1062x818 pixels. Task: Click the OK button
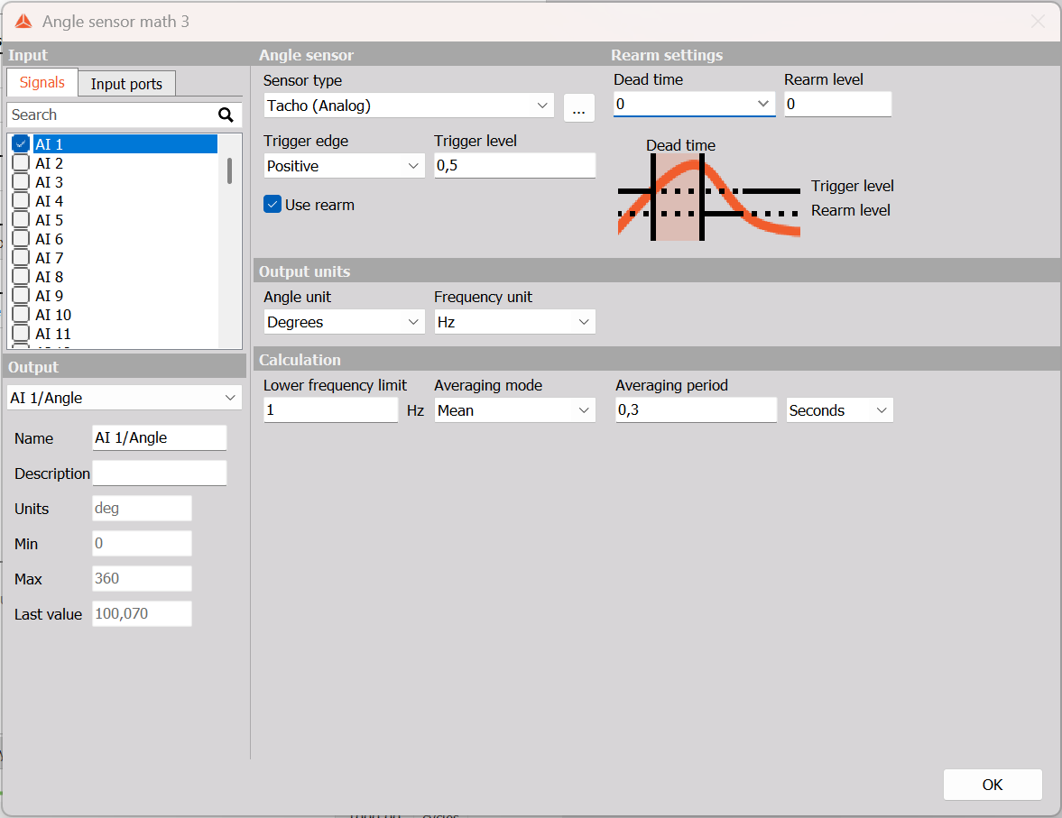(x=993, y=785)
